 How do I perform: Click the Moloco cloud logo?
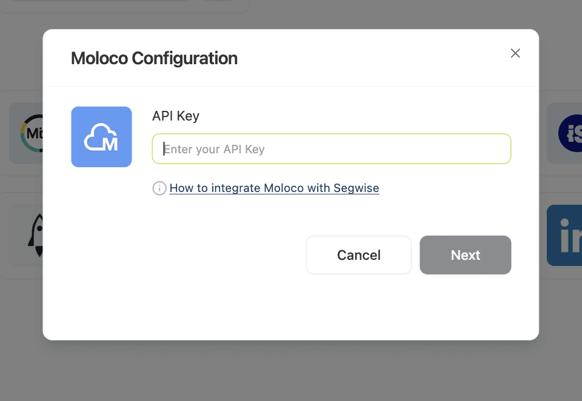[x=101, y=137]
